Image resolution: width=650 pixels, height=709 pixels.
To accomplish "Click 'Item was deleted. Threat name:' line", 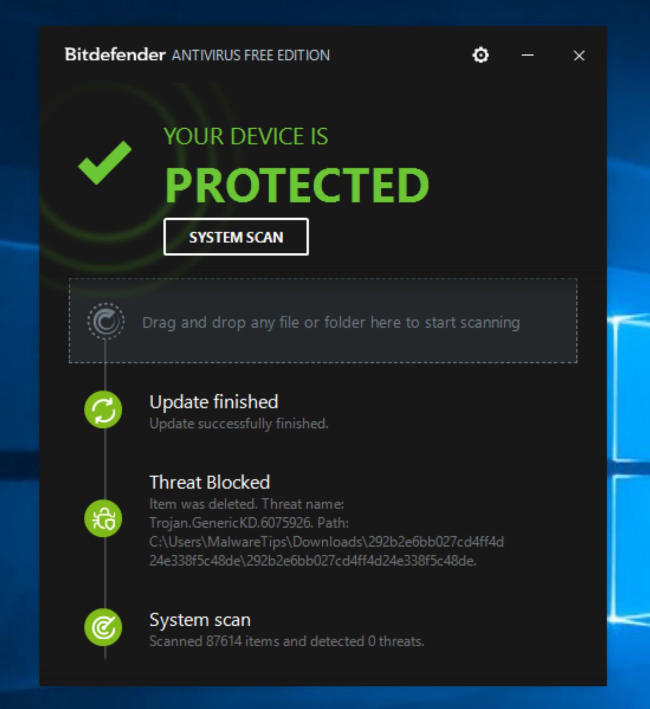I will pyautogui.click(x=246, y=504).
